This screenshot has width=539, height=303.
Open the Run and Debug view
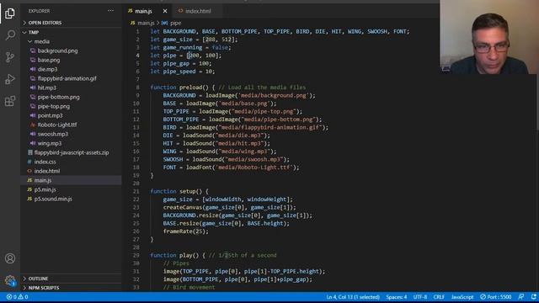click(10, 79)
